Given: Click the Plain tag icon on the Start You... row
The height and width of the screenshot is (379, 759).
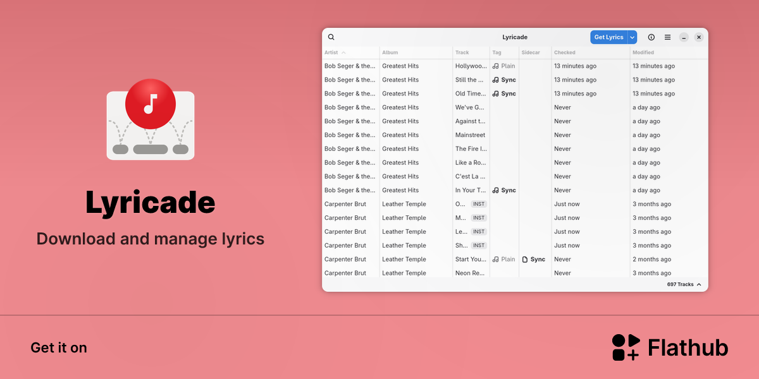Looking at the screenshot, I should (496, 259).
